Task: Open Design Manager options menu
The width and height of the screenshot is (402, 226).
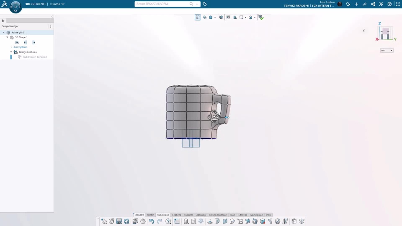Action: click(51, 26)
